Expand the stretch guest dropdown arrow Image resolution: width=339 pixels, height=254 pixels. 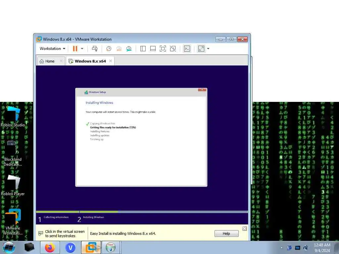pos(208,49)
